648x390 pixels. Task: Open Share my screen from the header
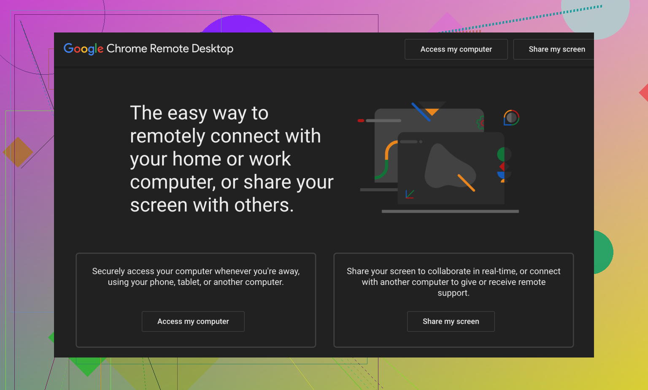556,49
